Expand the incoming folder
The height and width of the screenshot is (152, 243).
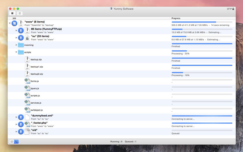(x=16, y=45)
